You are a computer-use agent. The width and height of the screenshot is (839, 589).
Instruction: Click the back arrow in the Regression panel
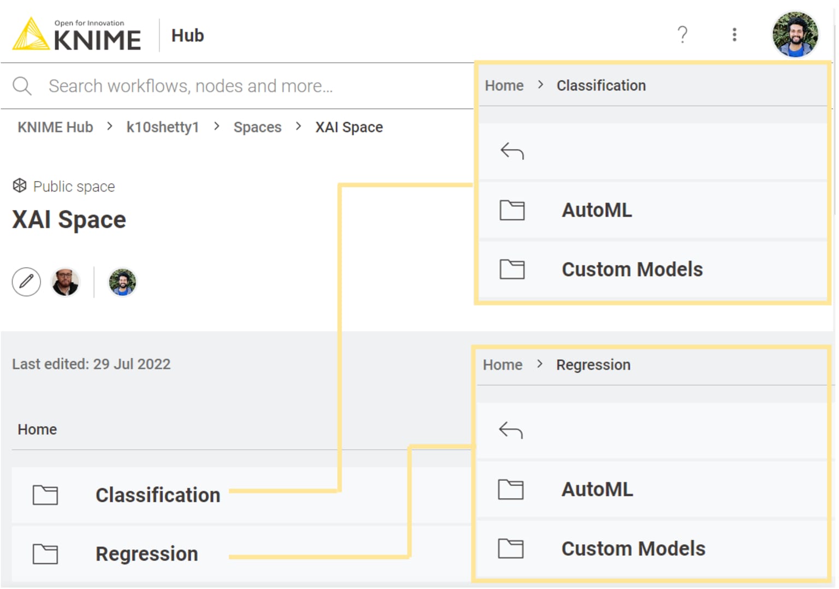(x=511, y=431)
